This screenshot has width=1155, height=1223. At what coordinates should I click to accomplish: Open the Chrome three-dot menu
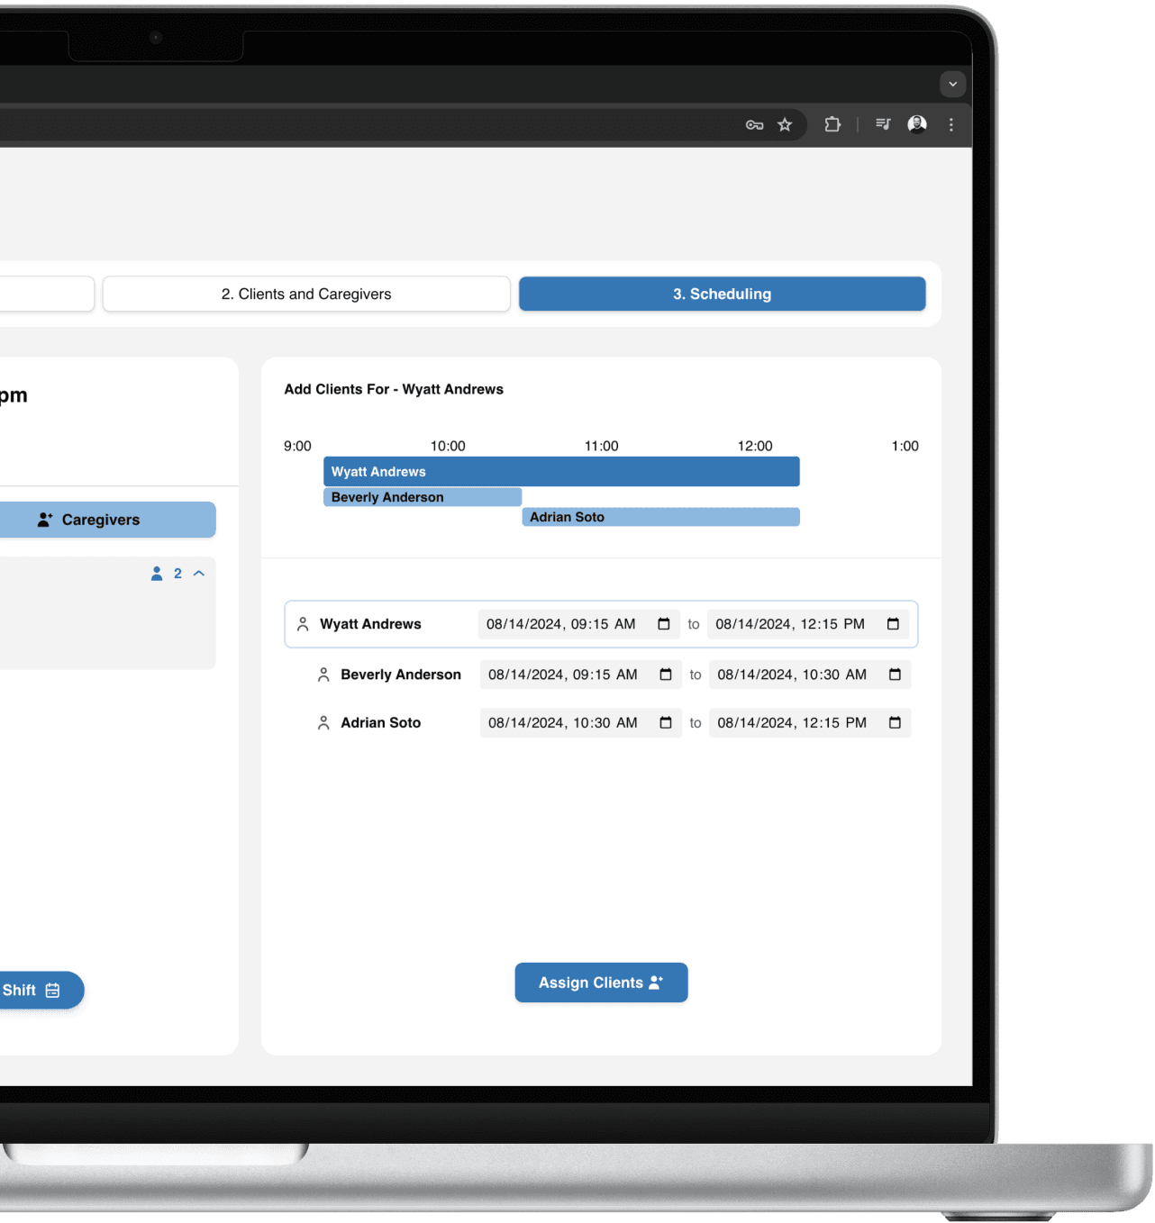point(951,124)
